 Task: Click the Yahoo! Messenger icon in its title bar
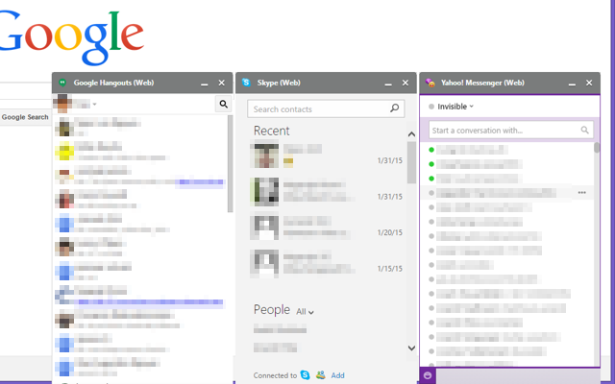[x=430, y=83]
